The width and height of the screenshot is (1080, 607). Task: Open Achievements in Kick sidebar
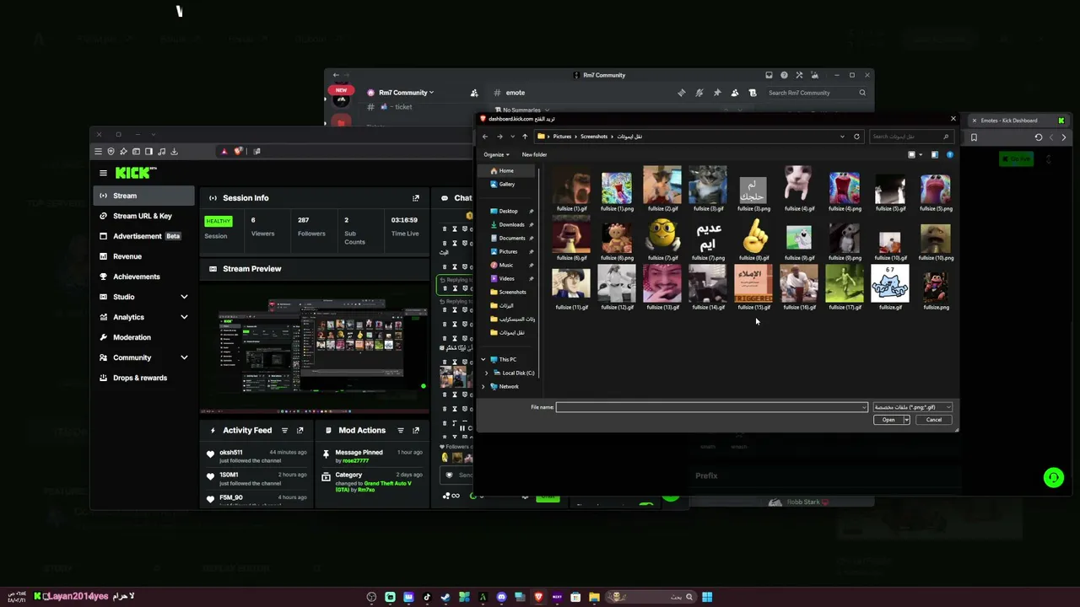[144, 277]
